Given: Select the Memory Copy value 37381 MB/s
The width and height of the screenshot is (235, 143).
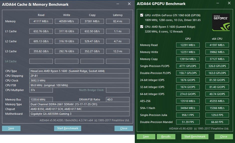Looking at the screenshot, I should click(x=92, y=21).
